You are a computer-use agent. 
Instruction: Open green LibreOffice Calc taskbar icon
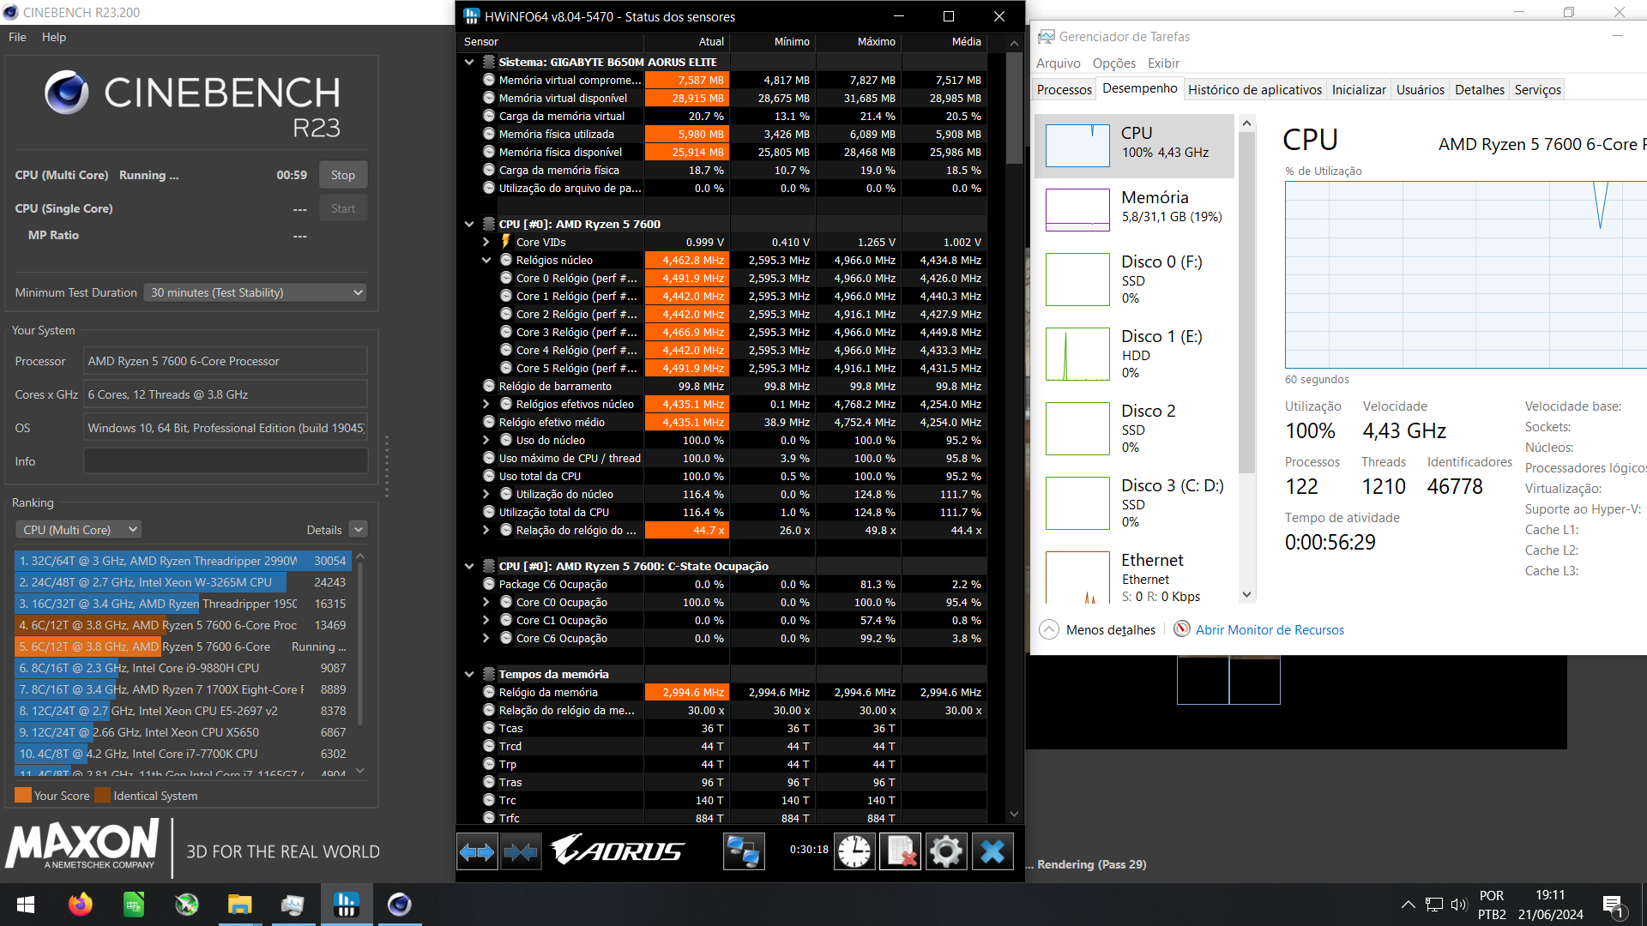pos(134,905)
